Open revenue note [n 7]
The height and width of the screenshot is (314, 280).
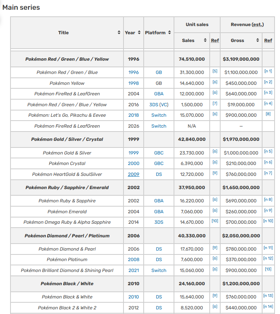(x=268, y=173)
